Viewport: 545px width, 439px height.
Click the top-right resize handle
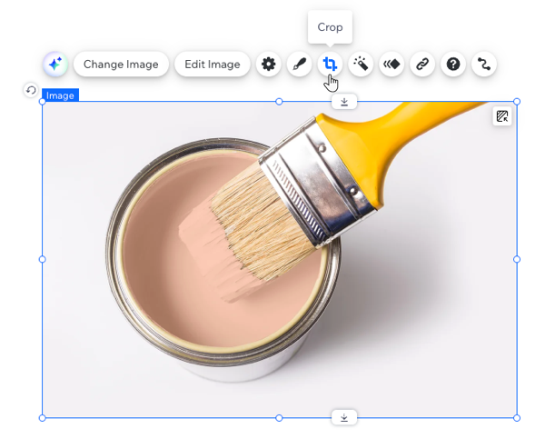[517, 102]
